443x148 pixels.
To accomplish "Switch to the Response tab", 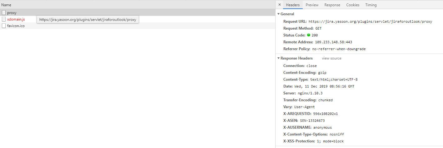I will [332, 5].
